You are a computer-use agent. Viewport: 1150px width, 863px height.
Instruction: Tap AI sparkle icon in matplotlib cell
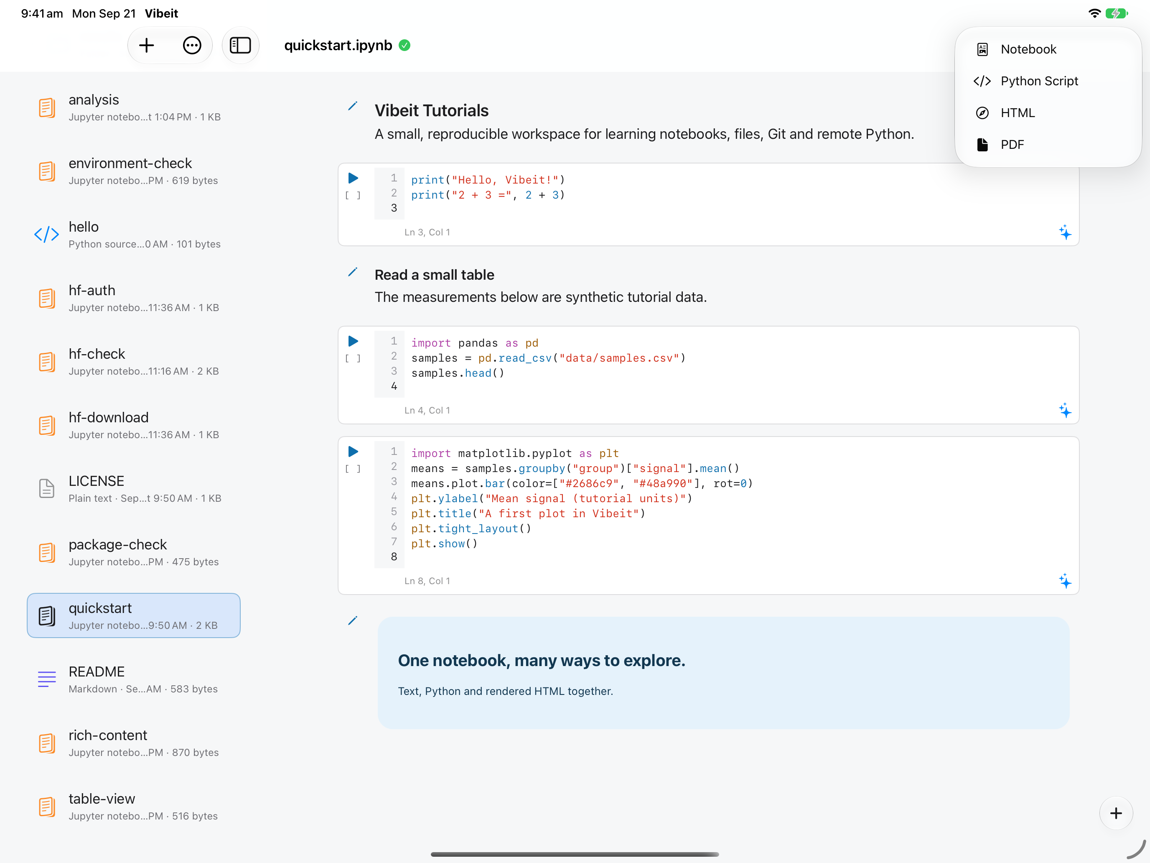1065,580
